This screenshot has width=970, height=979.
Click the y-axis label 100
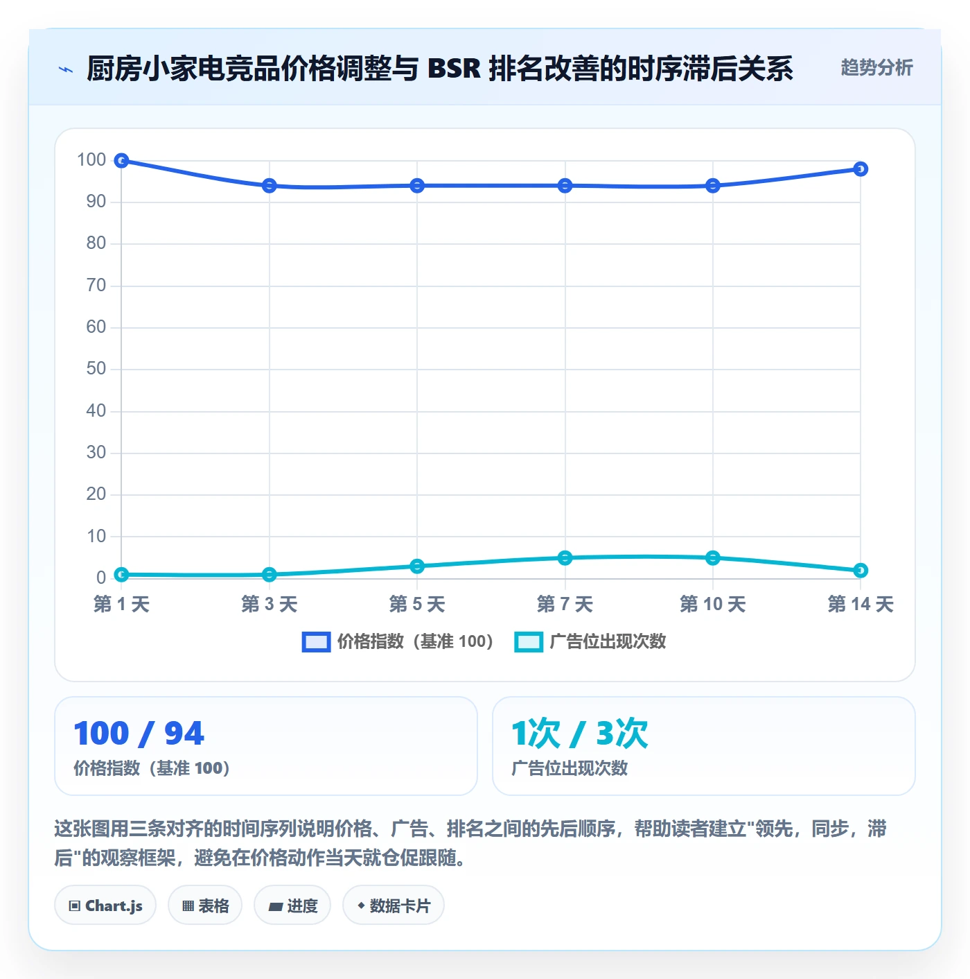pyautogui.click(x=91, y=160)
